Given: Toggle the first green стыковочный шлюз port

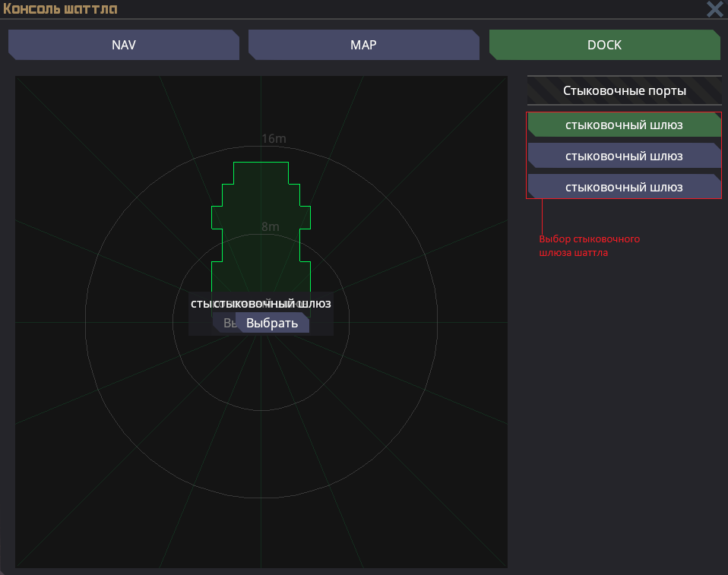Looking at the screenshot, I should pos(624,125).
